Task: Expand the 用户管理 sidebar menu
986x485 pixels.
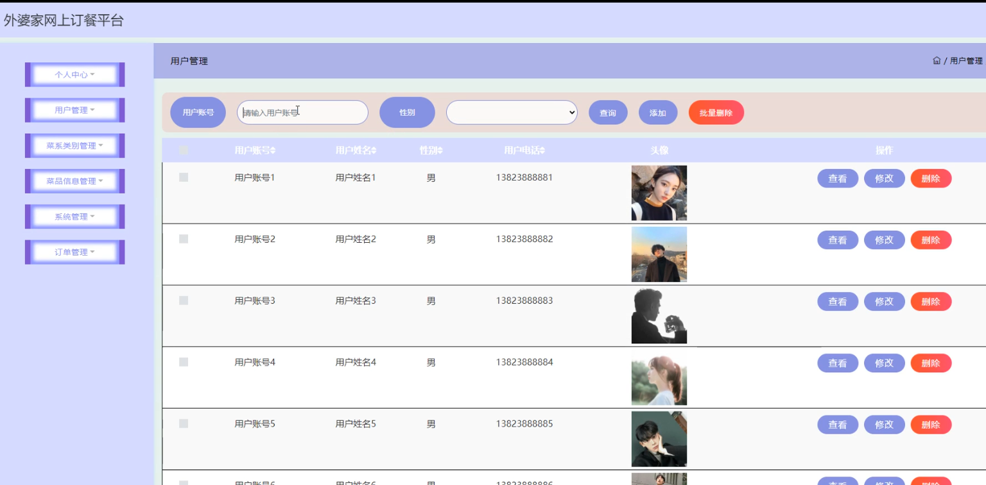Action: click(x=74, y=110)
